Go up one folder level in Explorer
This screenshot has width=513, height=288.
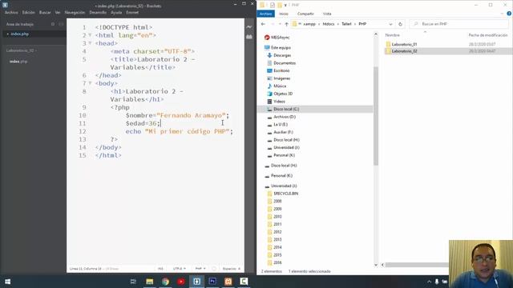(287, 24)
